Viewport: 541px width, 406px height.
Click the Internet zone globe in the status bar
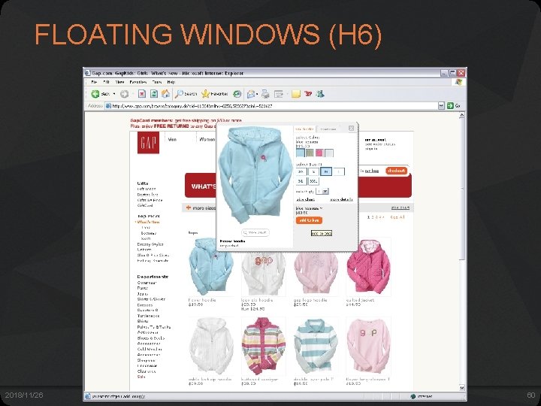[x=413, y=396]
